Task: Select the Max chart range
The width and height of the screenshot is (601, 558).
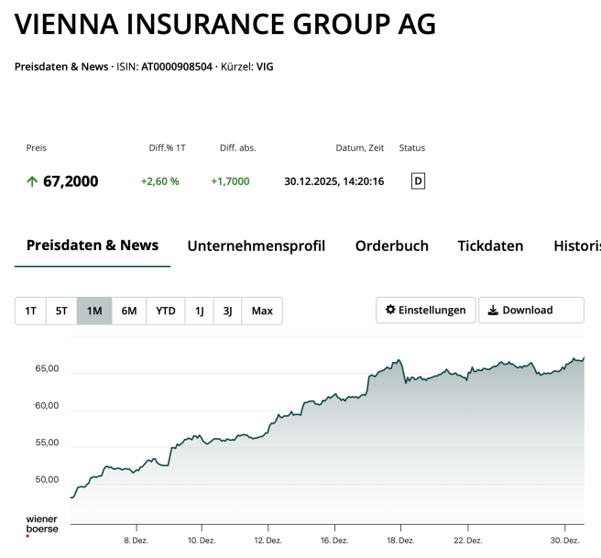Action: [x=262, y=311]
